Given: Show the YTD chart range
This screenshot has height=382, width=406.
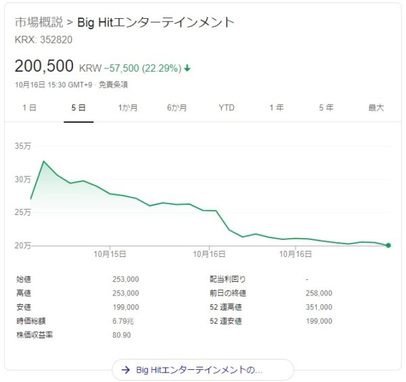Looking at the screenshot, I should click(227, 108).
